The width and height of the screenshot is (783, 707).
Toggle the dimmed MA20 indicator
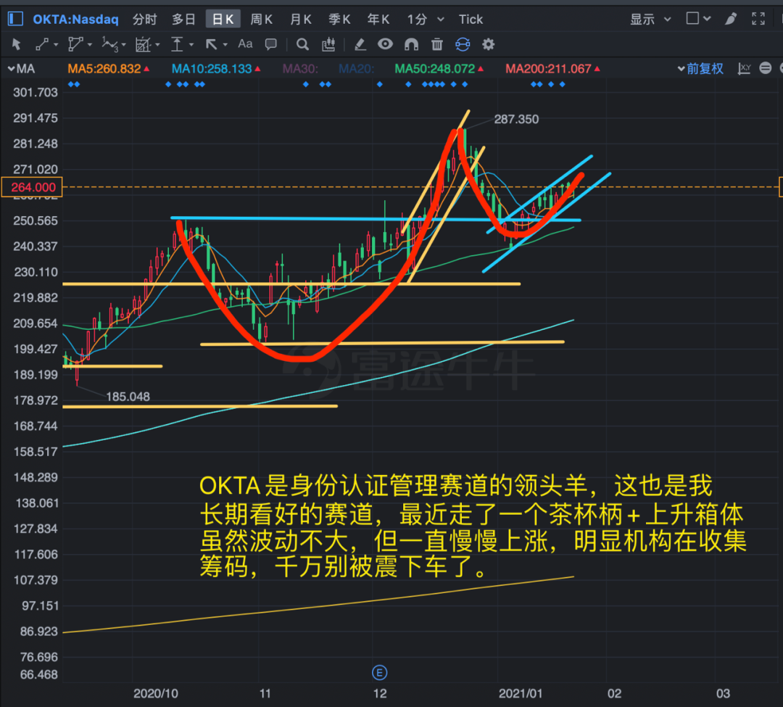pyautogui.click(x=356, y=69)
